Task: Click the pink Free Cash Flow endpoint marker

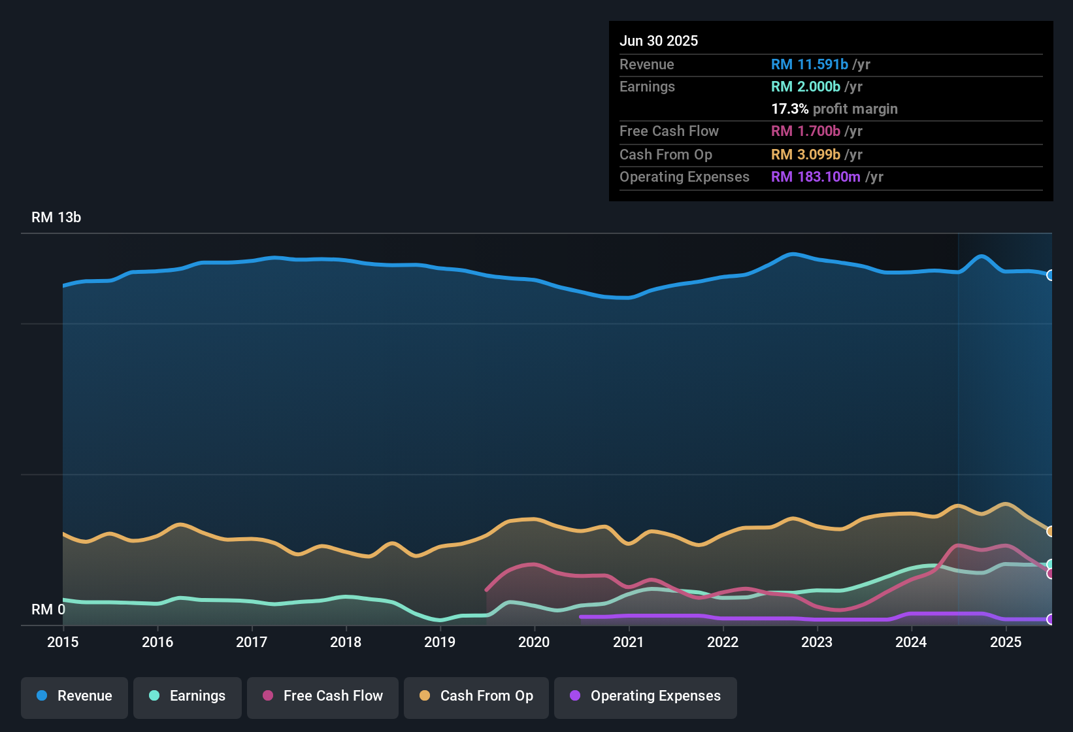Action: tap(1050, 574)
